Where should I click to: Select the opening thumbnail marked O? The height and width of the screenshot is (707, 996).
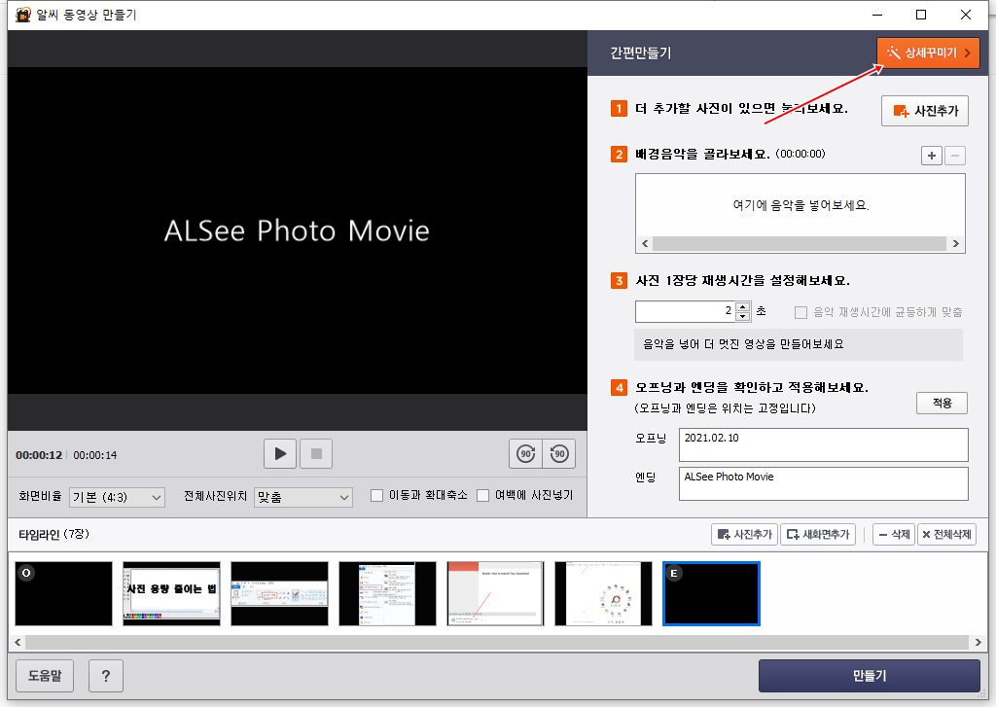pyautogui.click(x=63, y=594)
